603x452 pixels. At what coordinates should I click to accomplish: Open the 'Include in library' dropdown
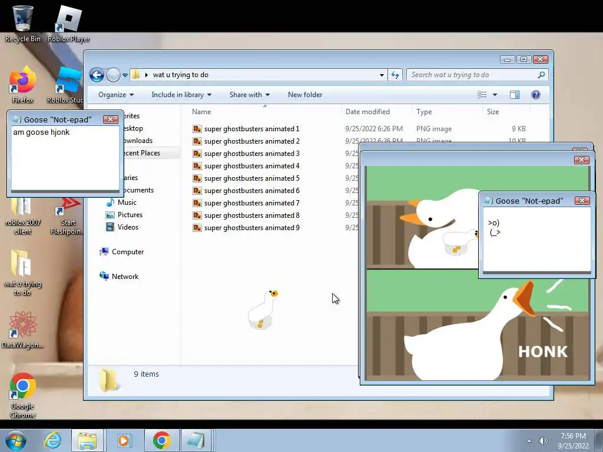[181, 95]
